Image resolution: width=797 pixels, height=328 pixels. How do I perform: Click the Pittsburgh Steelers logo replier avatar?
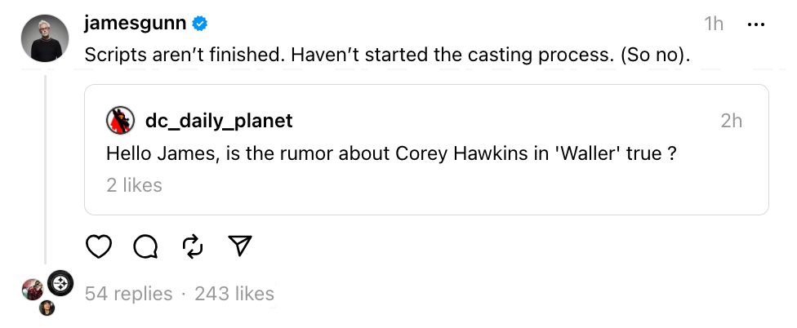click(60, 283)
